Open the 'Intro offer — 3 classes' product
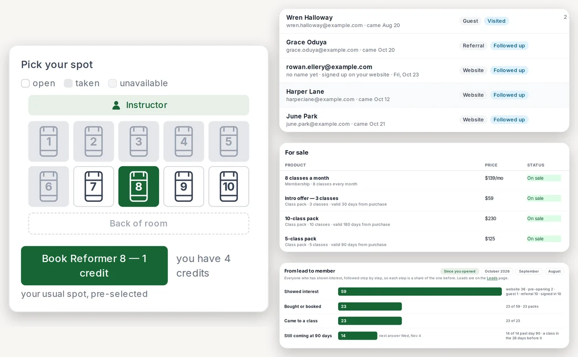This screenshot has height=357, width=578. coord(424,201)
